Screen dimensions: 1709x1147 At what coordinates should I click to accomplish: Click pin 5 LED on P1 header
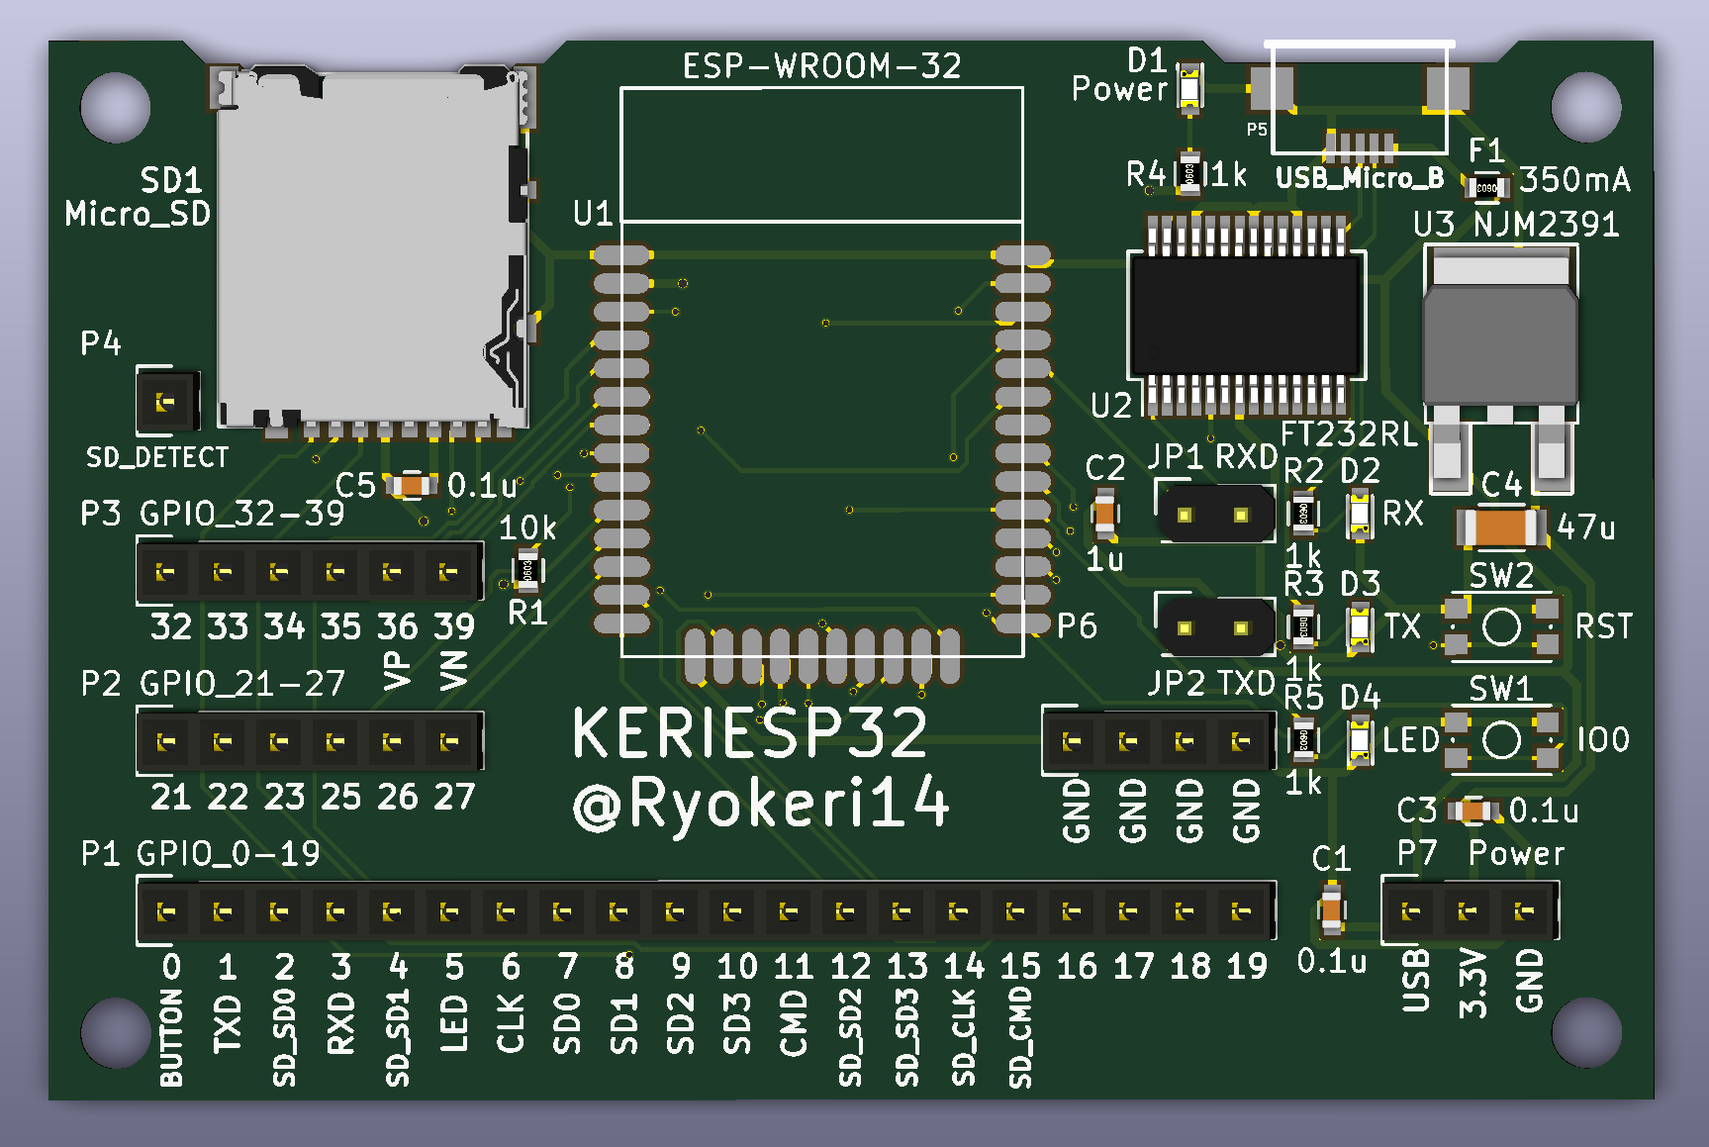click(449, 910)
